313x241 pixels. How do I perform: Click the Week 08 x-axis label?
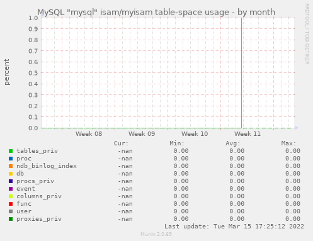tap(89, 134)
